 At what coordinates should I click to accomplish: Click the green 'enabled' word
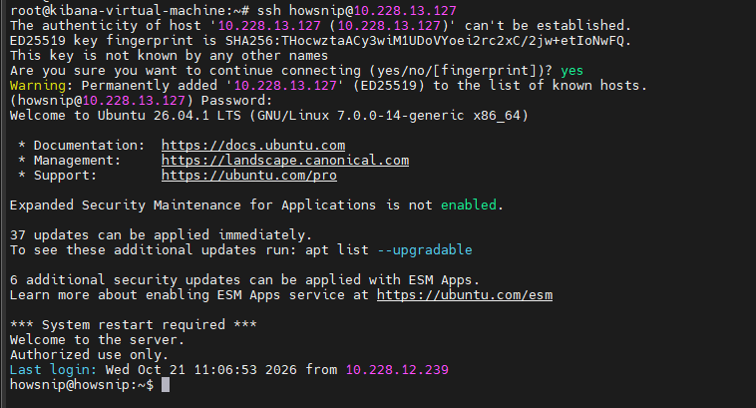click(x=468, y=204)
